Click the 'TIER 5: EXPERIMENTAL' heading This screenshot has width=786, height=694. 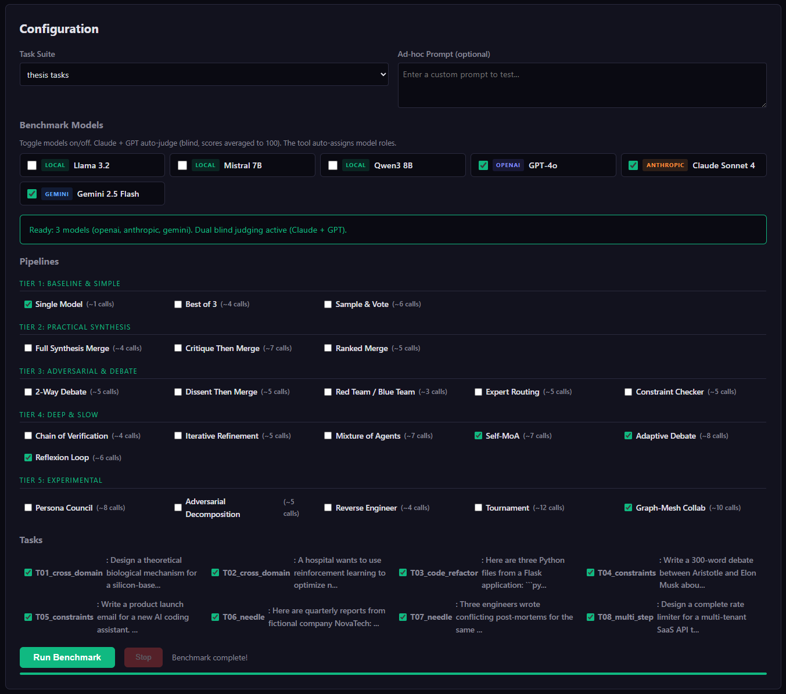[61, 480]
